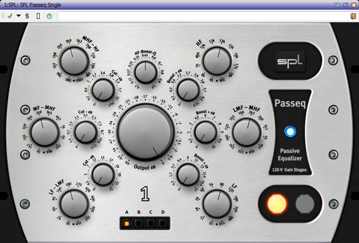Image resolution: width=359 pixels, height=243 pixels.
Task: Click the spl logo badge
Action: pos(290,61)
